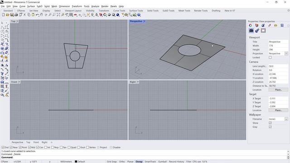Open the Curve menu
Image resolution: width=290 pixels, height=163 pixels.
click(22, 6)
